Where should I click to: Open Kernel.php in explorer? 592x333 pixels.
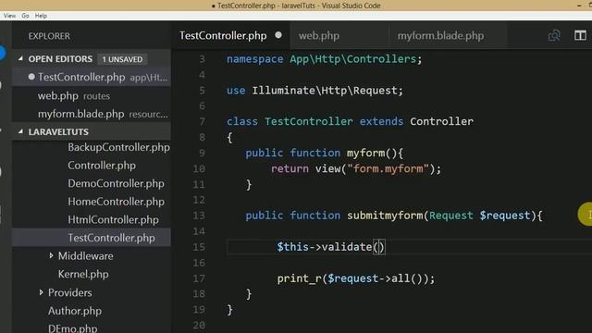[x=83, y=274]
